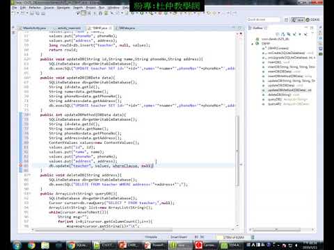This screenshot has width=334, height=250.
Task: Open File Explorer on the taskbar
Action: point(45,245)
